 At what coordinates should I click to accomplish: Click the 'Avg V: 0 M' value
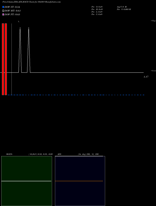coord(122,7)
